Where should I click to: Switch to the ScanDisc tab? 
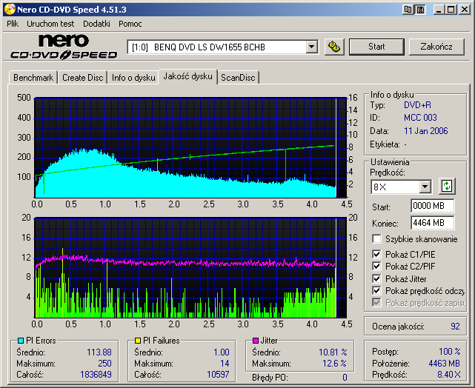[x=238, y=78]
